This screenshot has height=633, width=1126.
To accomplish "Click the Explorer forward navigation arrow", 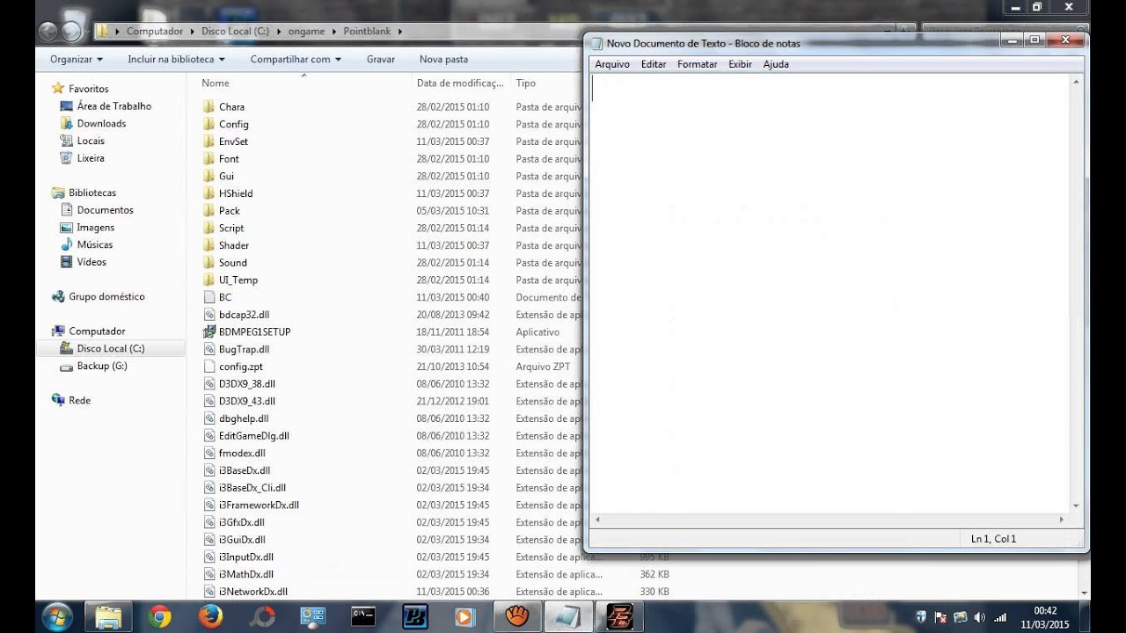I will click(71, 32).
